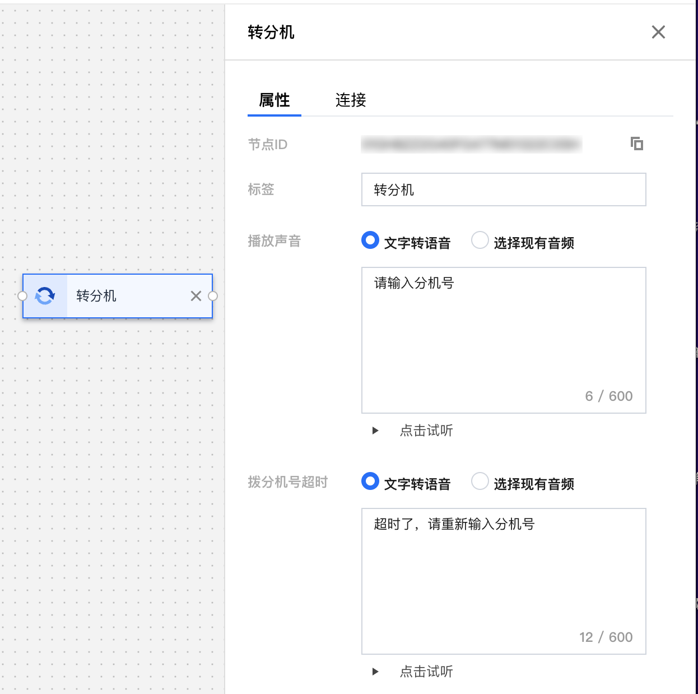Click the 标签 input field containing 转分机
Viewport: 698px width, 694px height.
pyautogui.click(x=504, y=189)
